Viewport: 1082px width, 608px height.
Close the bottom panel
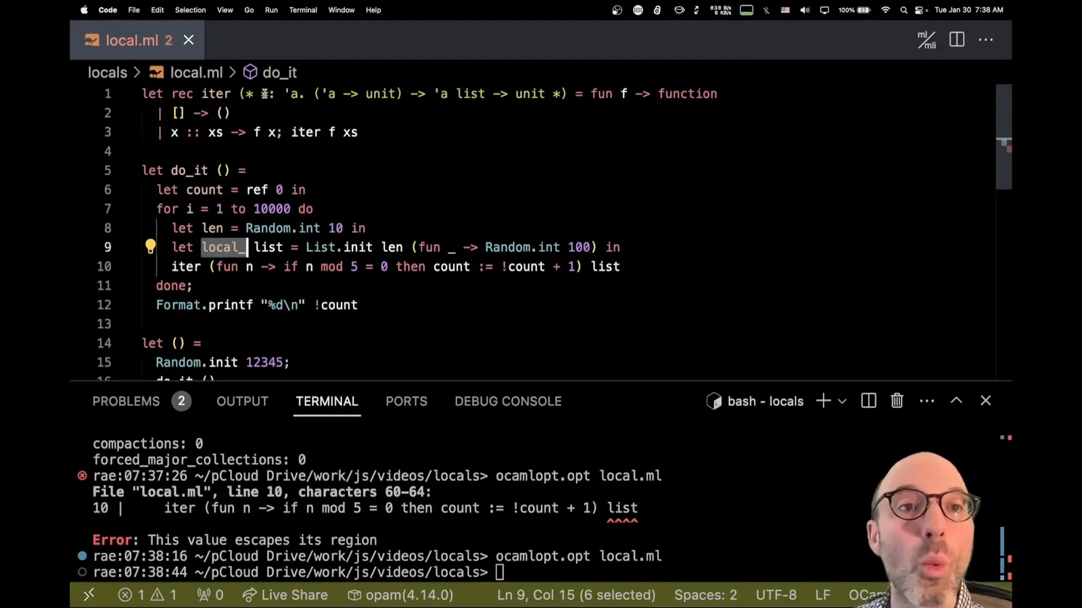point(986,401)
